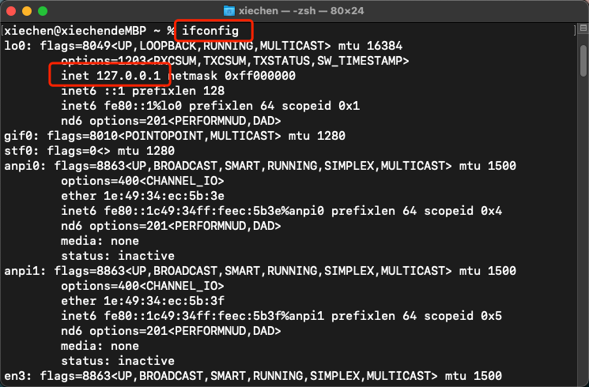
Task: Click the 'anpi0: flags=8863' line
Action: pos(260,166)
